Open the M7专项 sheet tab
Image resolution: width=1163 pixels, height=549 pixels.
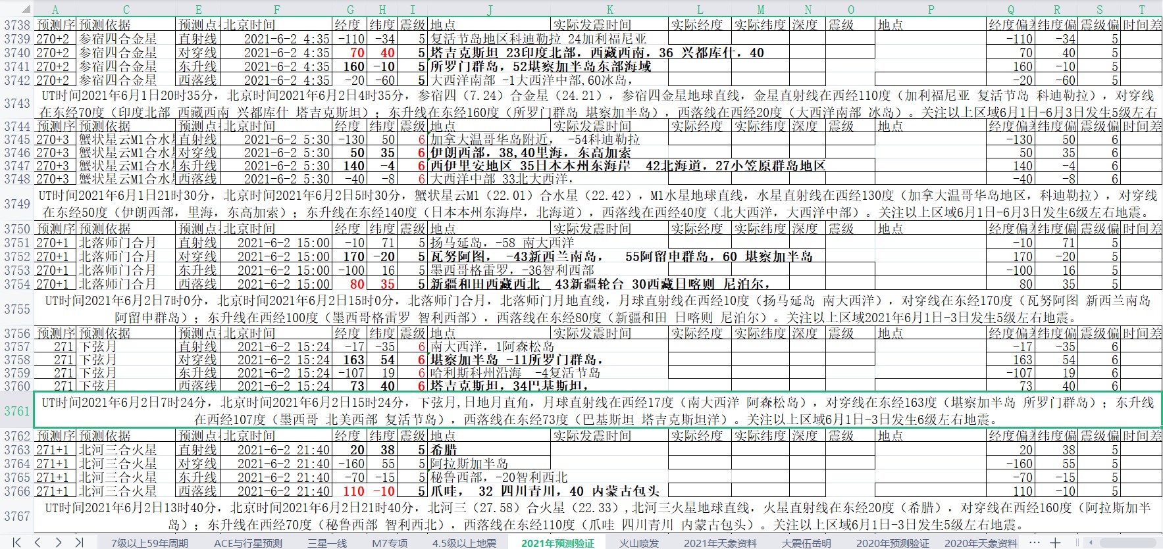pos(390,543)
